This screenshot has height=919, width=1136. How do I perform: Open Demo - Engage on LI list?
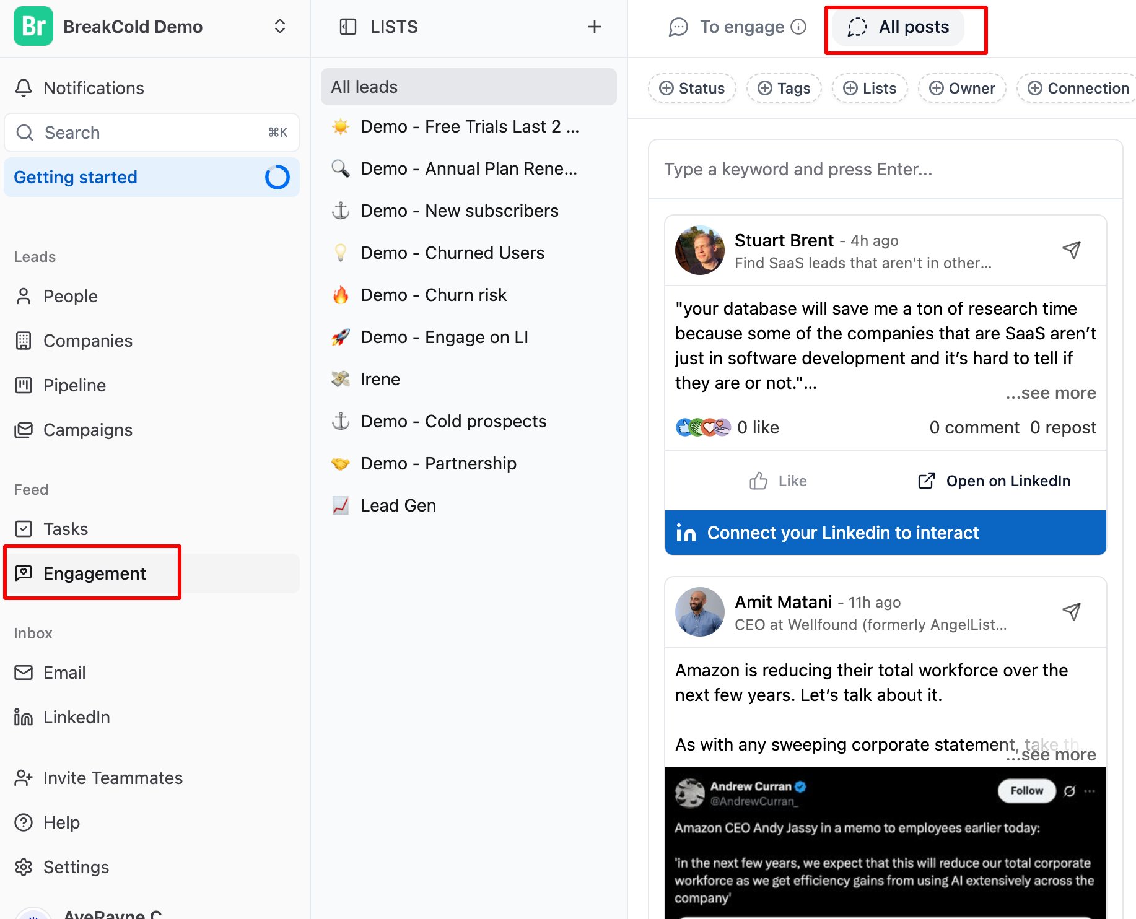(468, 337)
